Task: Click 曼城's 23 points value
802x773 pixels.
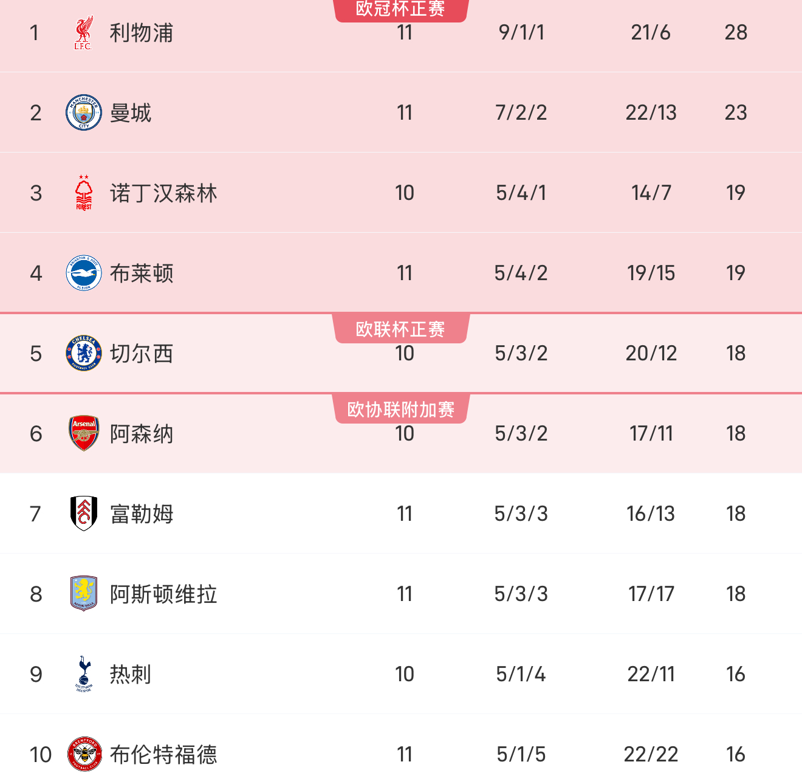Action: (736, 112)
